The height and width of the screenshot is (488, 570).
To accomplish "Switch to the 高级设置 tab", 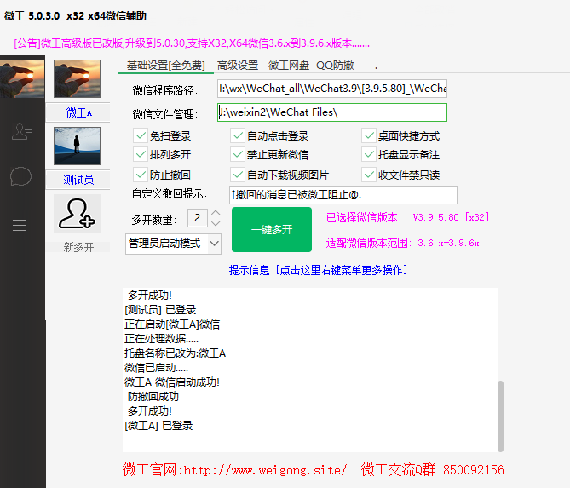I will 238,66.
